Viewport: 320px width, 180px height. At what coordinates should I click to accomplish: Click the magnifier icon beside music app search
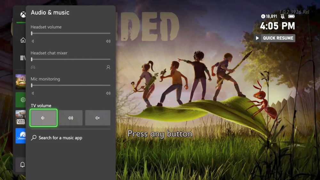(34, 138)
